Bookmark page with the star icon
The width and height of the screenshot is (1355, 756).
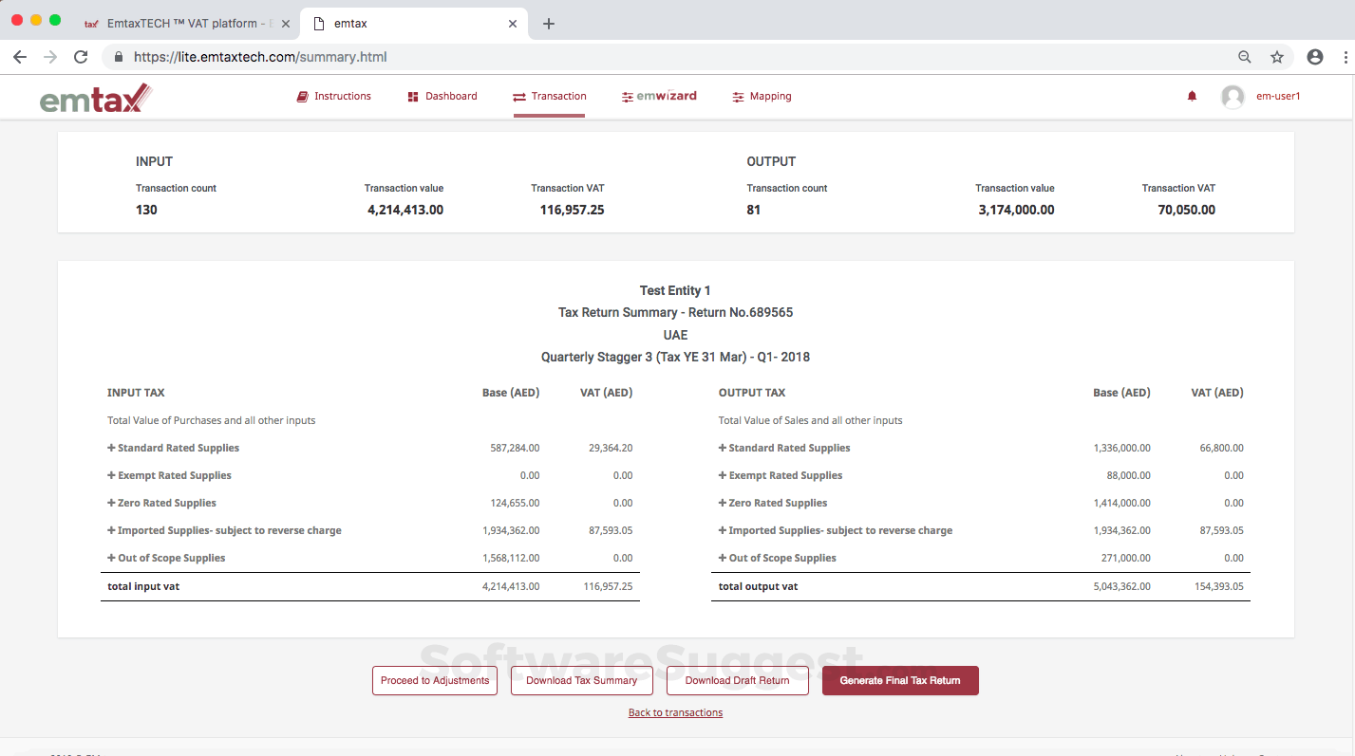pyautogui.click(x=1277, y=57)
